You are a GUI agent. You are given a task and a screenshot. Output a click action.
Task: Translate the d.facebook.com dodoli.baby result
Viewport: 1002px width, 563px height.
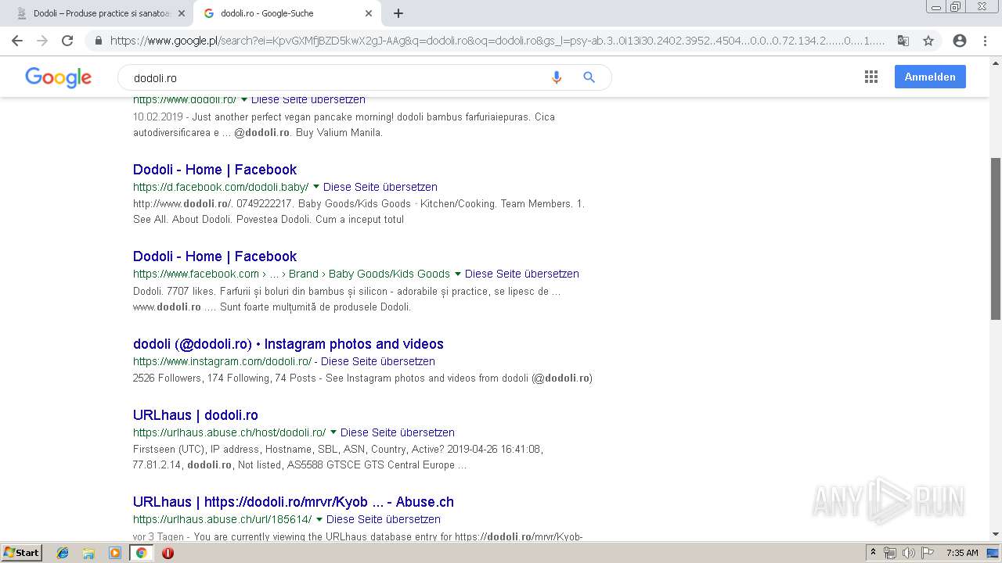[380, 187]
